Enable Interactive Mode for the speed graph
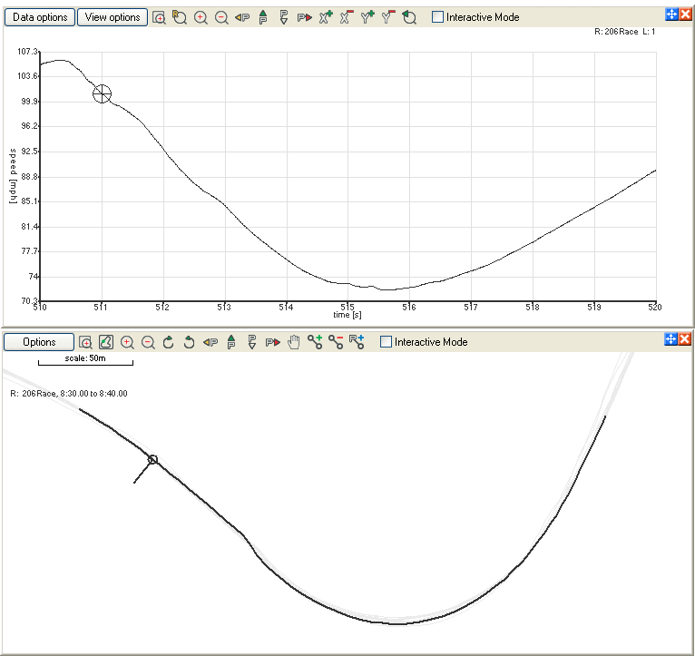This screenshot has width=695, height=656. click(x=438, y=17)
